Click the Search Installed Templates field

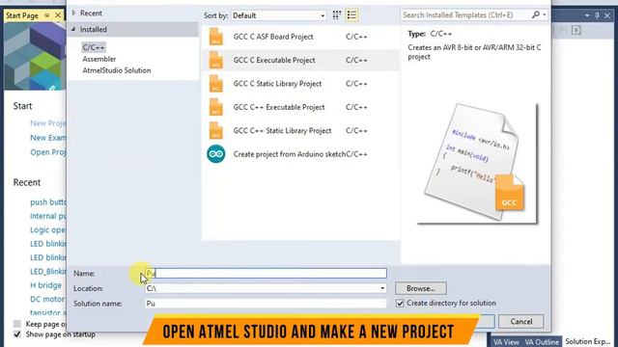click(x=465, y=15)
